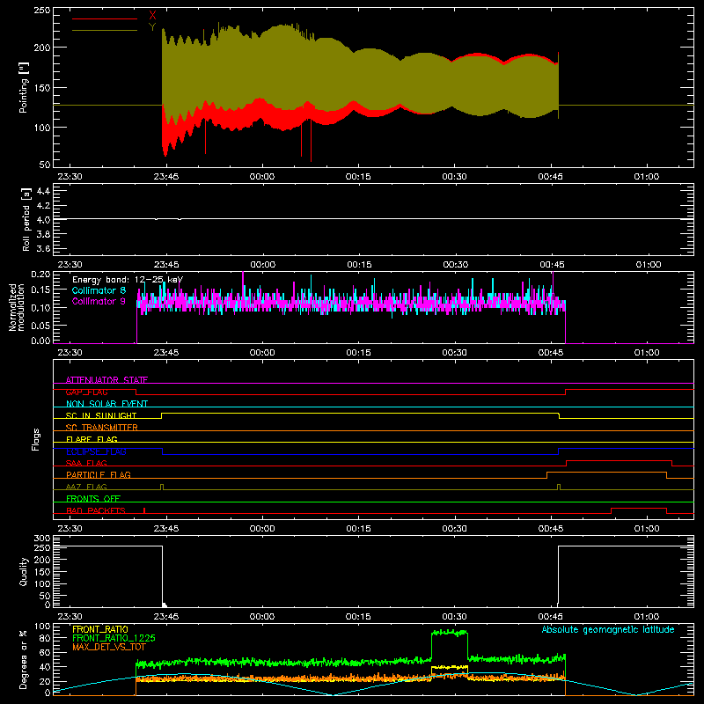Click the 0.20 tick on the modulation axis

tap(41, 275)
